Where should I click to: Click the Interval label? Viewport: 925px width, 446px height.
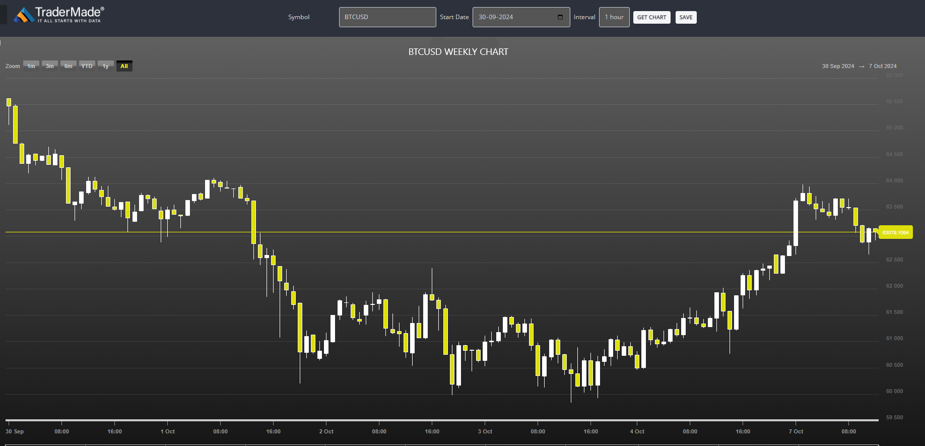584,17
